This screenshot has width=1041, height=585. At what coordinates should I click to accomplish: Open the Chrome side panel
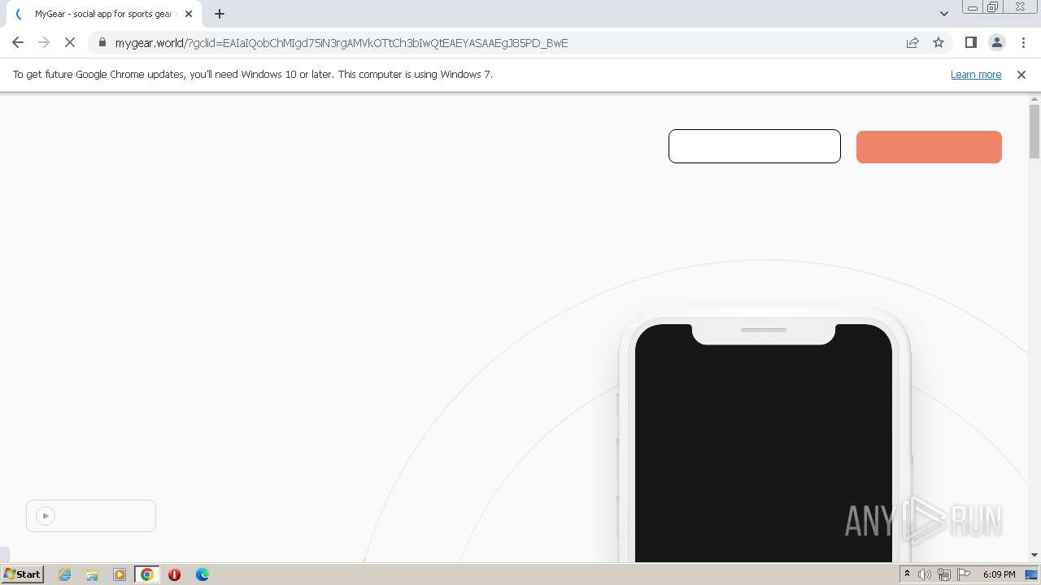coord(970,43)
